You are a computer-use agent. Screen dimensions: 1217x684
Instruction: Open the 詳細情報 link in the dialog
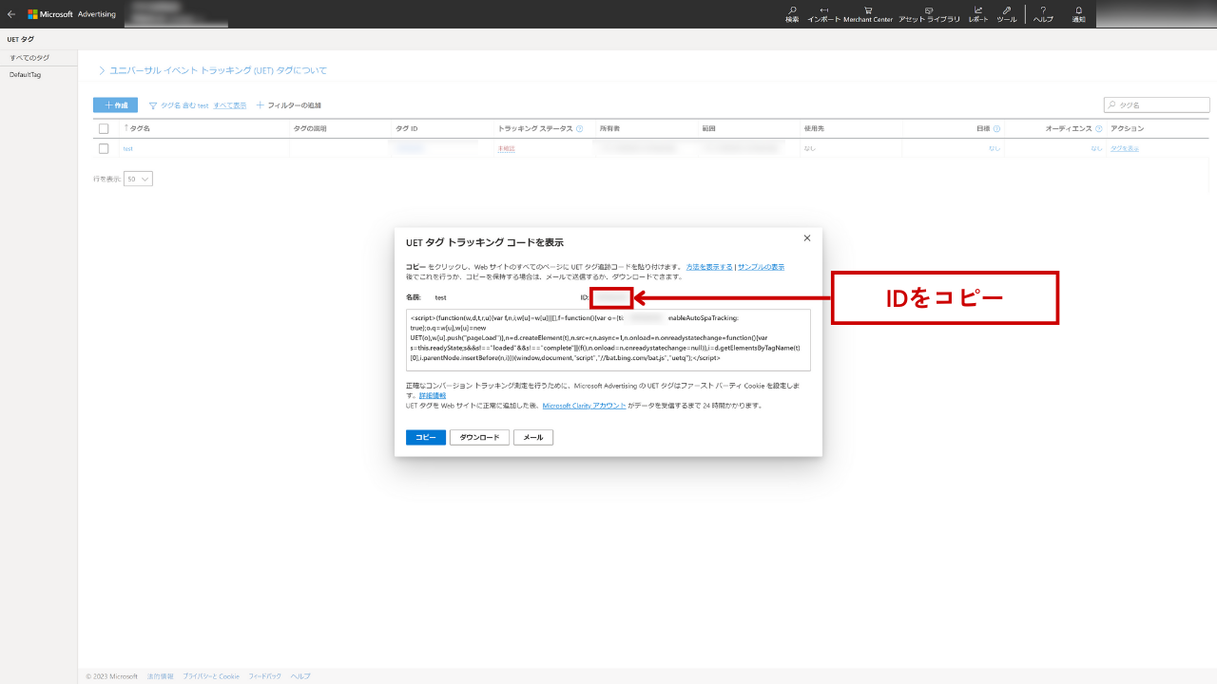pyautogui.click(x=433, y=395)
